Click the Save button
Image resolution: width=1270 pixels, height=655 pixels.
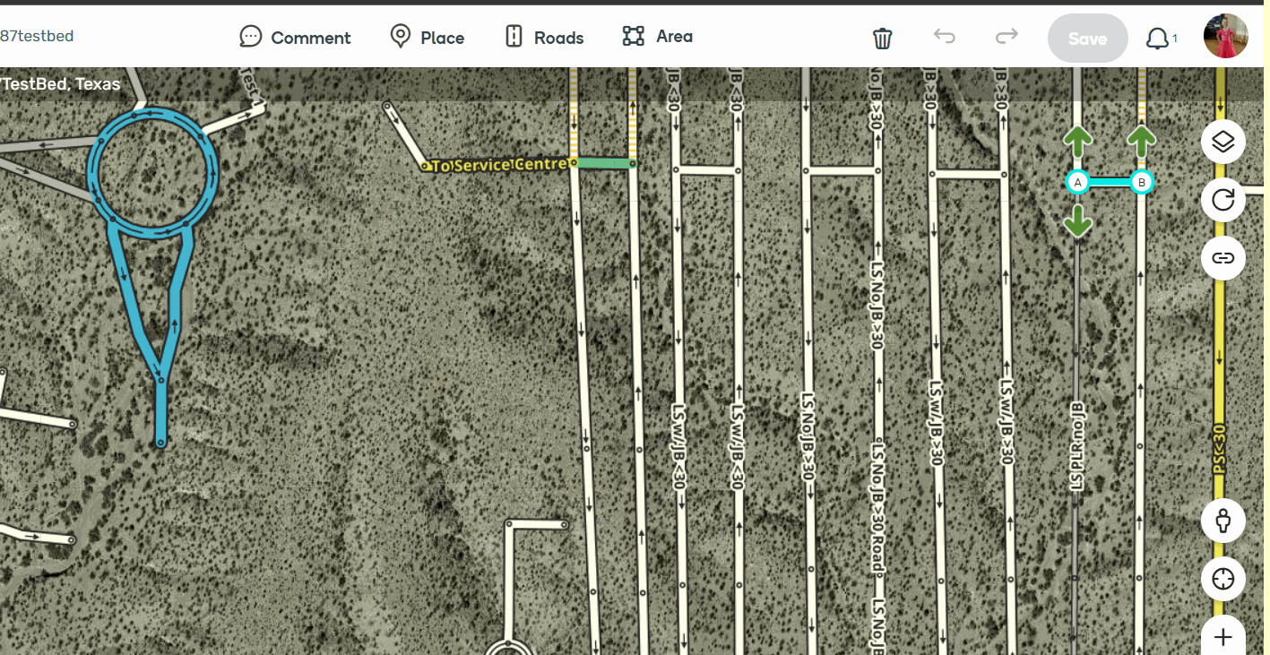[x=1087, y=39]
